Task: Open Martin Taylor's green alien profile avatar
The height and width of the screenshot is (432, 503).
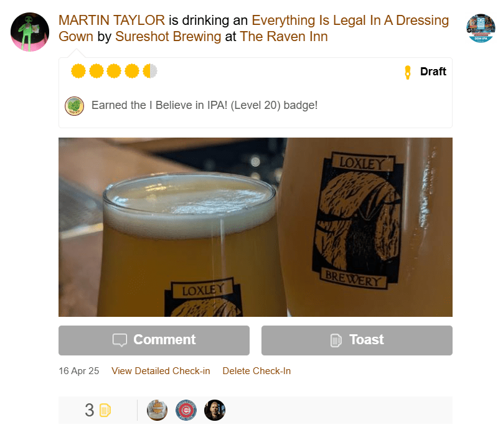Action: pyautogui.click(x=30, y=32)
